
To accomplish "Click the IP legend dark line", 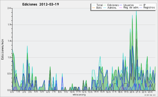I will pyautogui.click(x=141, y=5).
